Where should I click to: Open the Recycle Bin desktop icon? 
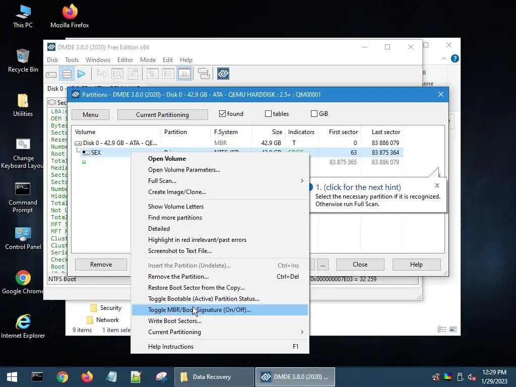[x=23, y=60]
